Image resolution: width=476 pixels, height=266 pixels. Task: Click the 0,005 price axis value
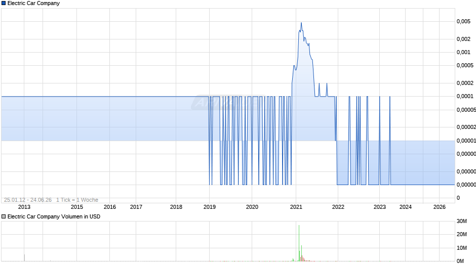click(463, 21)
